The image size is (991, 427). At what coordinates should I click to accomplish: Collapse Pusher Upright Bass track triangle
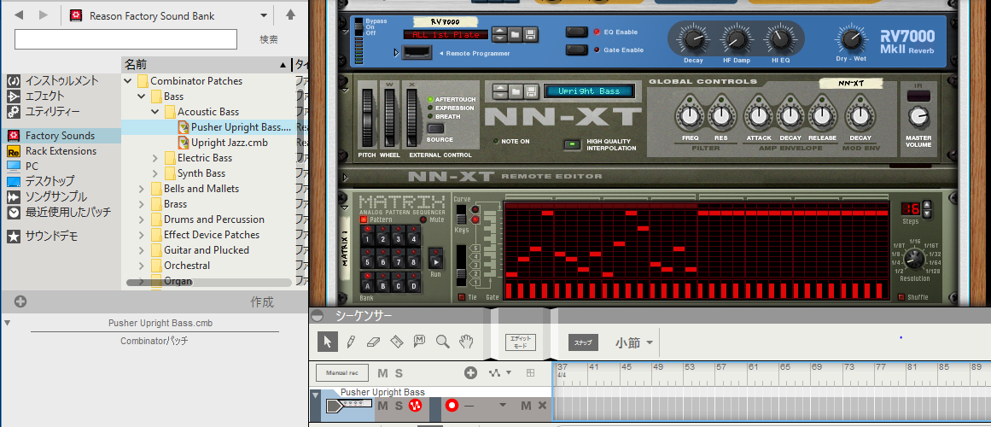(315, 395)
